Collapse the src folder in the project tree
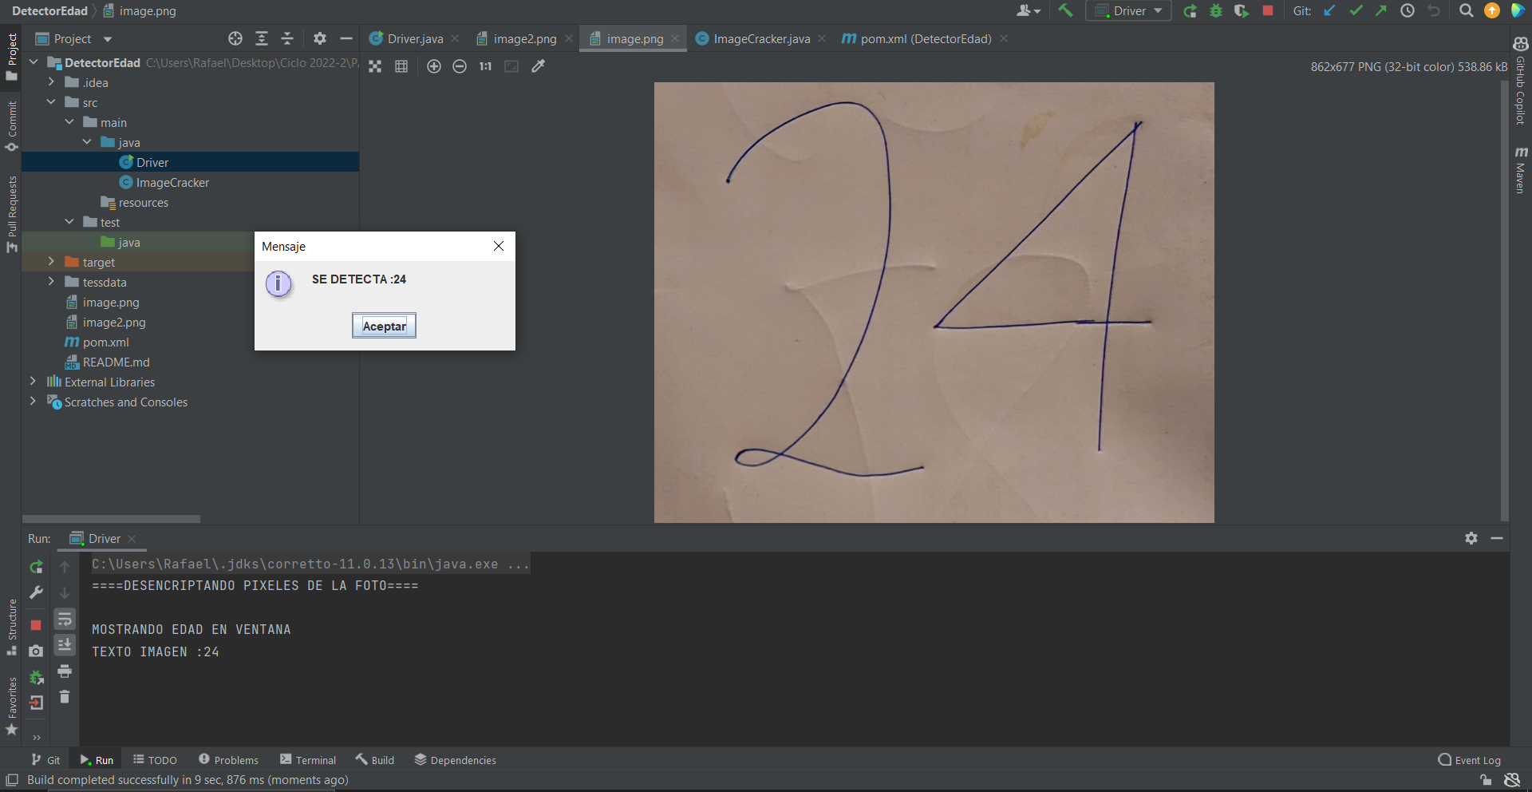The image size is (1532, 792). click(52, 102)
